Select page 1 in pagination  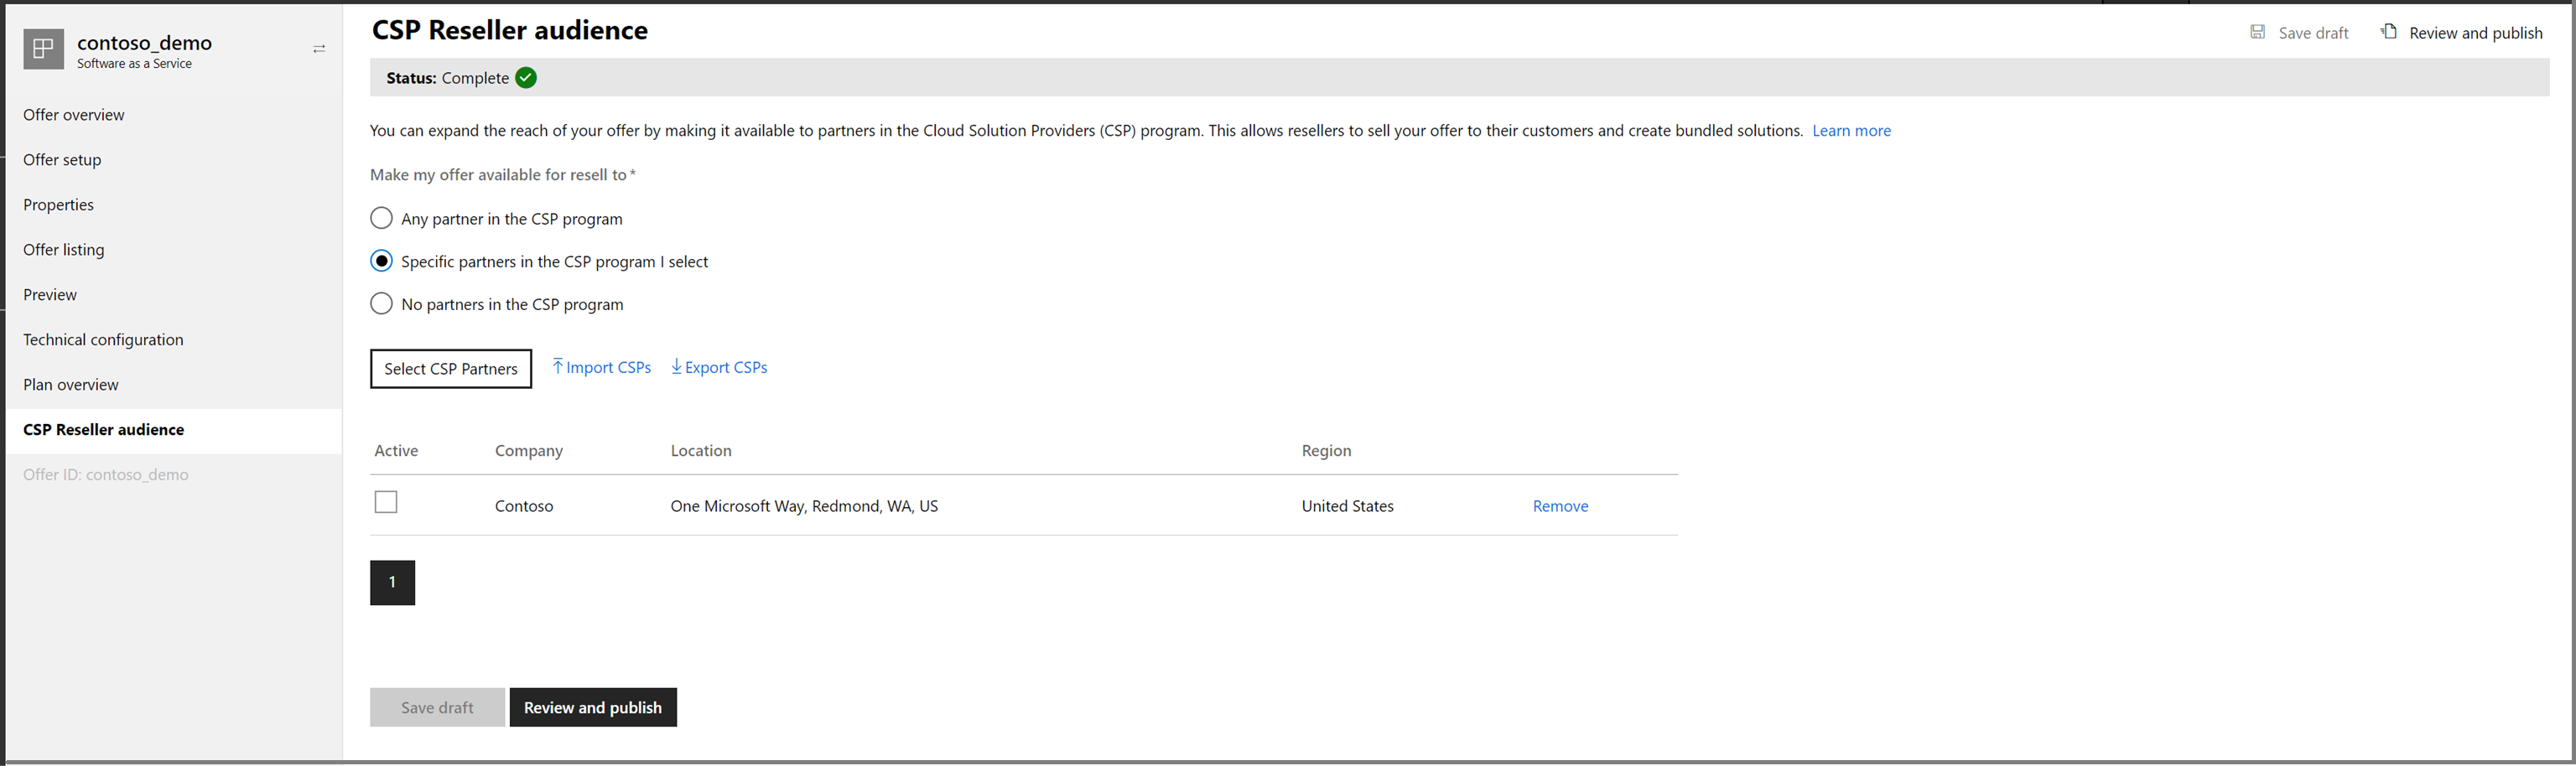(392, 582)
